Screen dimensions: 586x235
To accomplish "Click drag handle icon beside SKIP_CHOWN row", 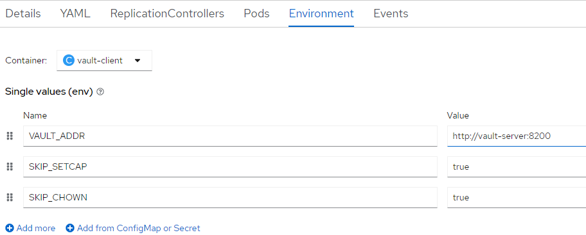I will [x=10, y=197].
